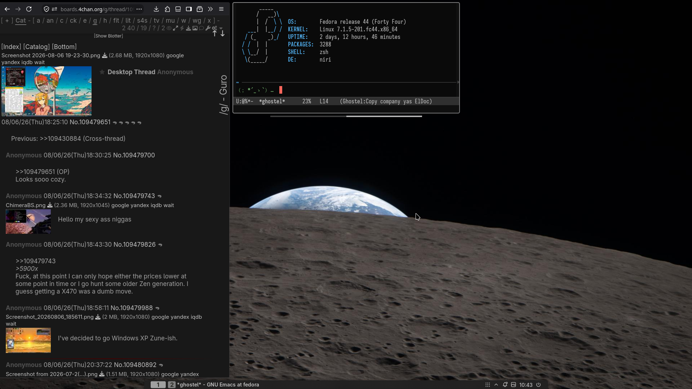Click the thread watcher eye icon

coord(169,28)
